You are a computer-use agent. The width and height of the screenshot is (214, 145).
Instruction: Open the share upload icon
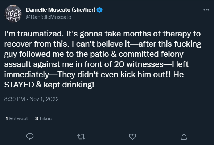[184, 137]
